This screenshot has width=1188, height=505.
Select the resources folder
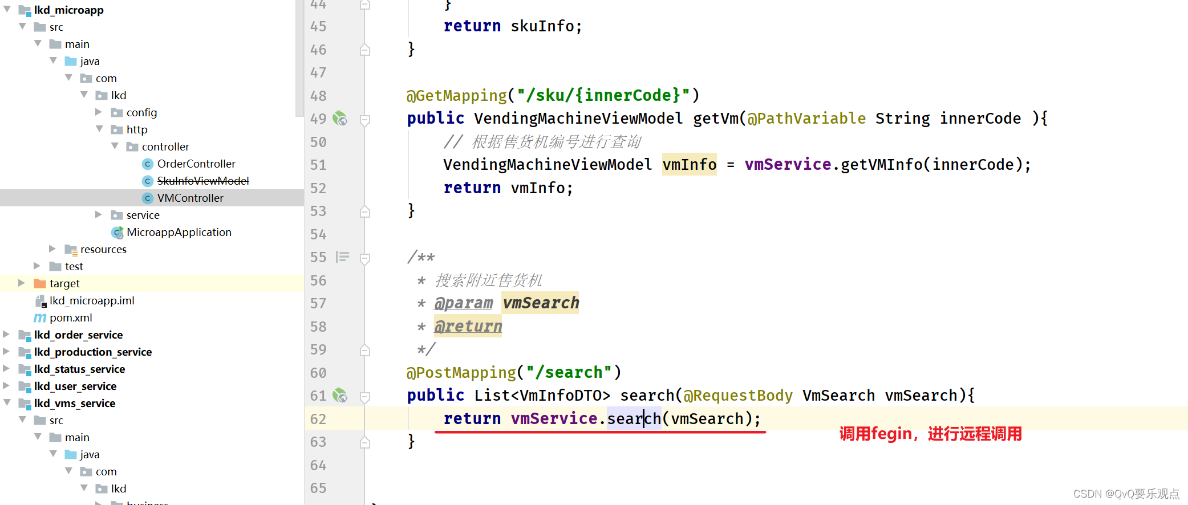pyautogui.click(x=103, y=249)
